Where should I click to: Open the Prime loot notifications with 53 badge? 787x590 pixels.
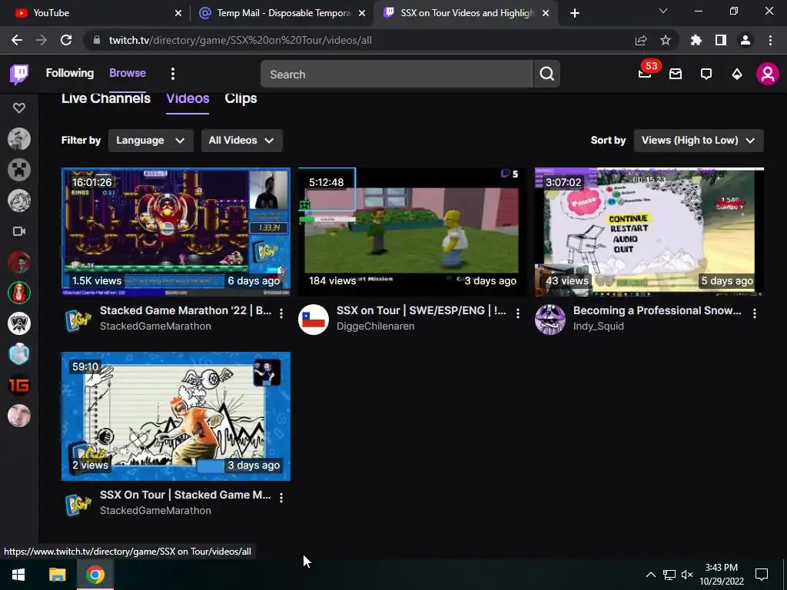[x=646, y=74]
